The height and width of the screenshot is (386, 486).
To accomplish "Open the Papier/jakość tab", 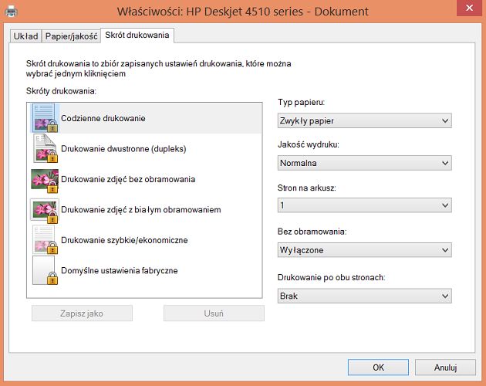I will tap(71, 36).
